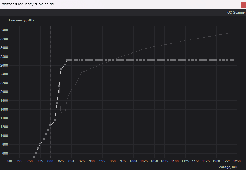Click the 3000 frequency axis label

[x=4, y=48]
